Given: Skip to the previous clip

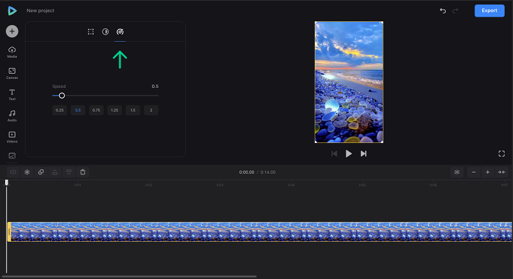Looking at the screenshot, I should [x=334, y=154].
